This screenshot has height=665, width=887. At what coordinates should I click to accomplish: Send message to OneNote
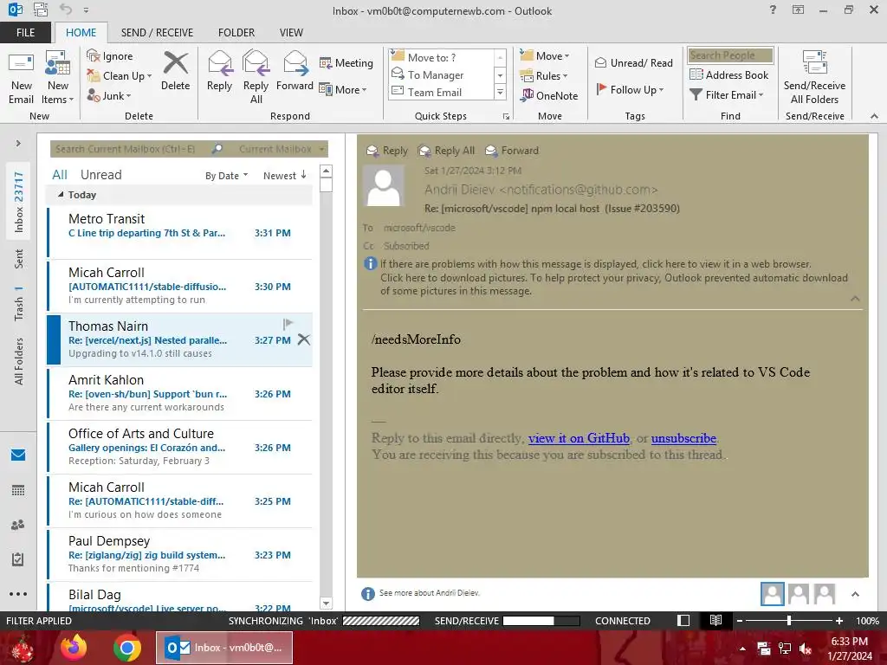(549, 95)
